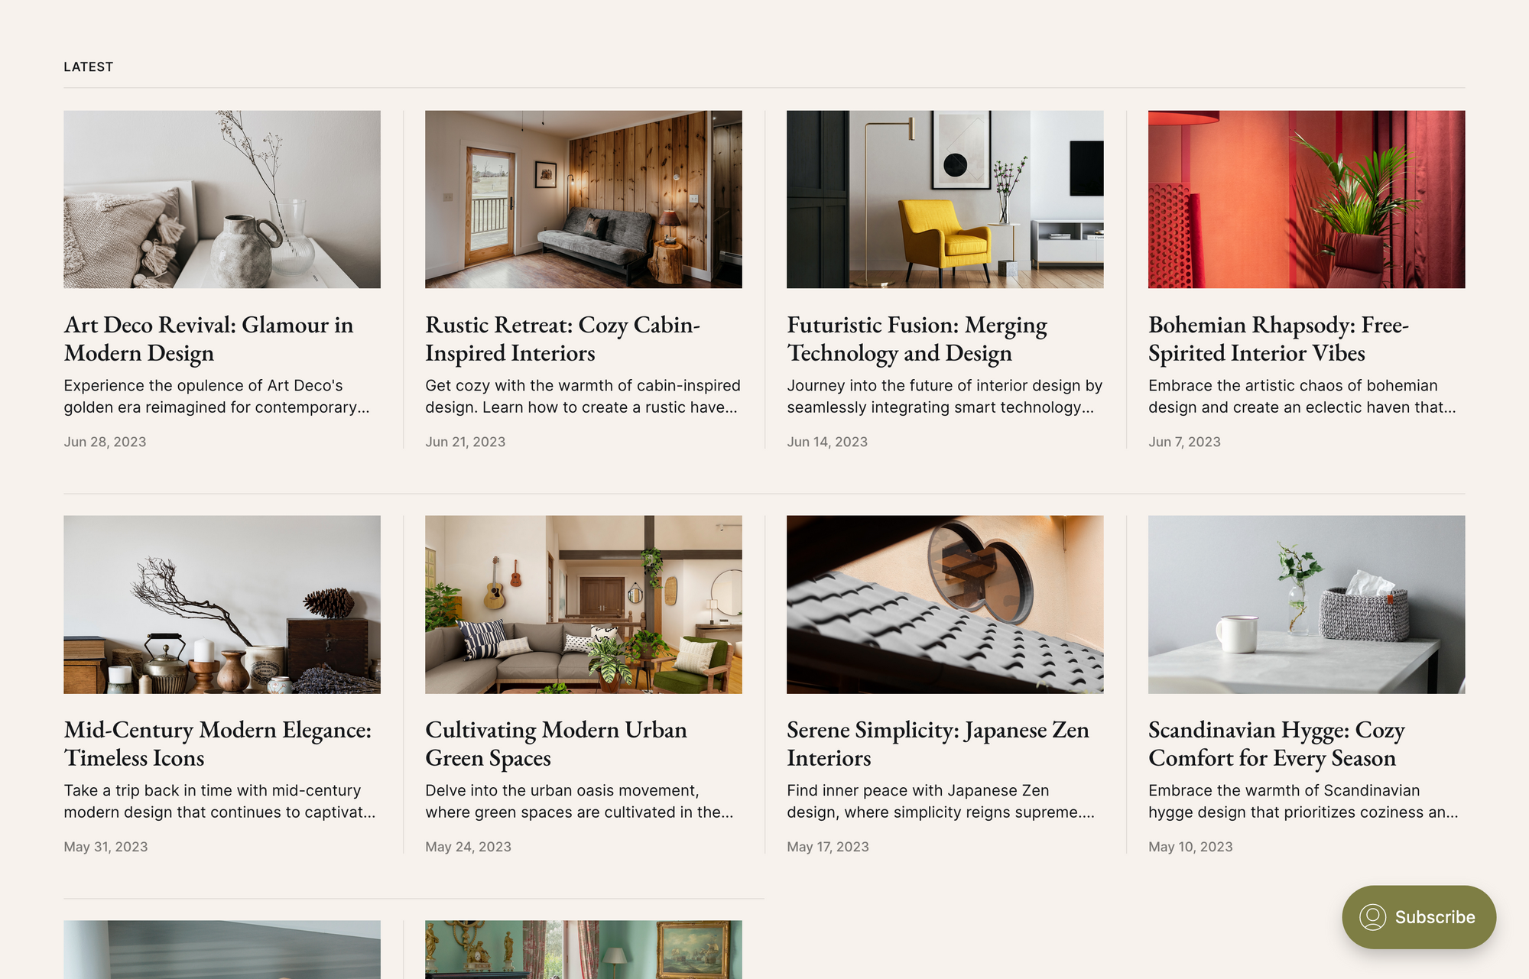Image resolution: width=1529 pixels, height=979 pixels.
Task: Click the vase and pillow thumbnail image
Action: point(222,199)
